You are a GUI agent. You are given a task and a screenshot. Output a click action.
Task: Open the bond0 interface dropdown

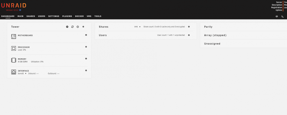pyautogui.click(x=22, y=74)
